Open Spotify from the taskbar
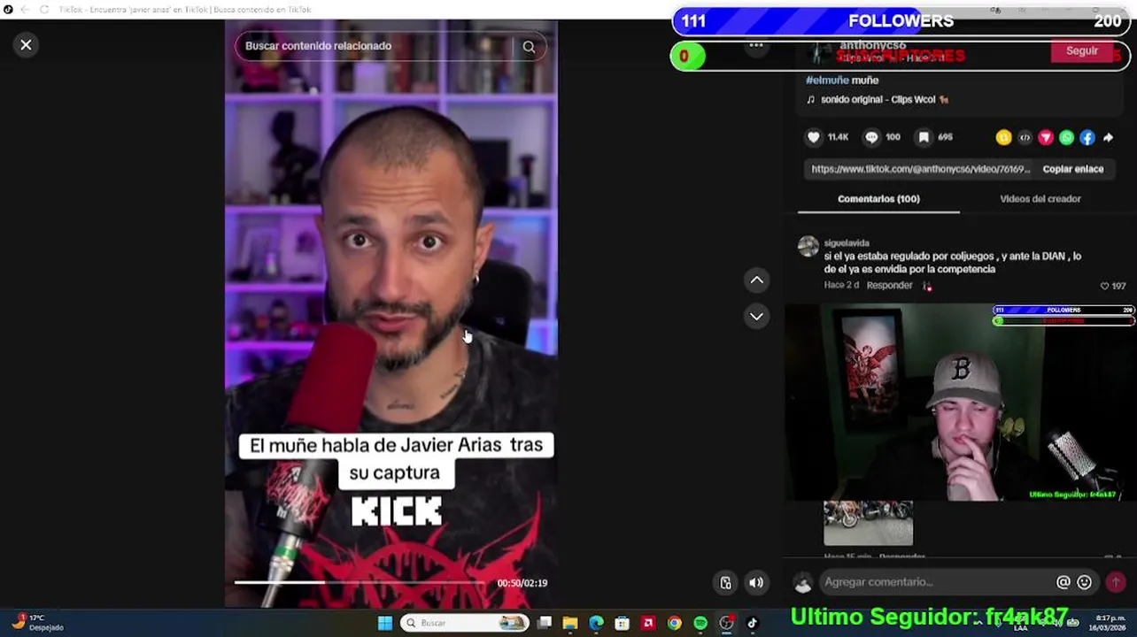Viewport: 1137px width, 637px height. (700, 623)
